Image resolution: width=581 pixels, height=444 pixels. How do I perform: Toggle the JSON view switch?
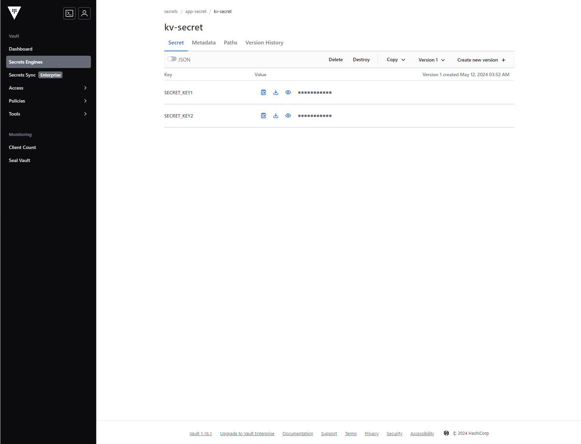tap(172, 59)
